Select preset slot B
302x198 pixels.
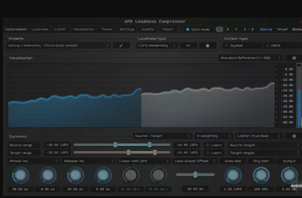click(228, 29)
